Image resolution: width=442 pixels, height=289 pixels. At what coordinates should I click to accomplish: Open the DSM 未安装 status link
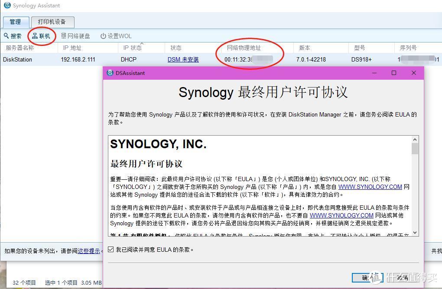(x=183, y=59)
